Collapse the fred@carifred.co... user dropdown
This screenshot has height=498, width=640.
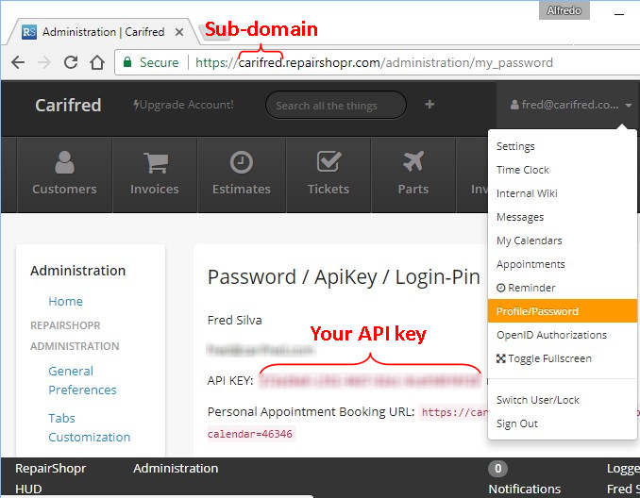point(571,105)
